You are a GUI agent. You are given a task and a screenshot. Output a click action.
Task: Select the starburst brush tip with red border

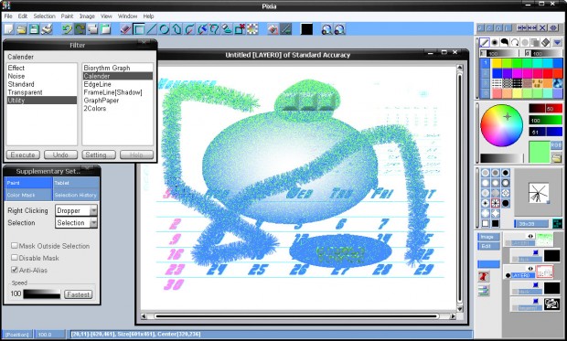[495, 203]
